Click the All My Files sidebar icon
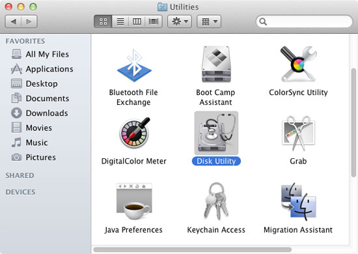 [16, 54]
